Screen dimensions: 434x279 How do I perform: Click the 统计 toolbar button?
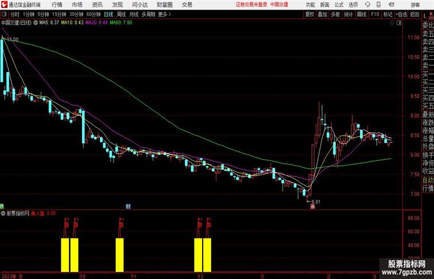point(348,14)
